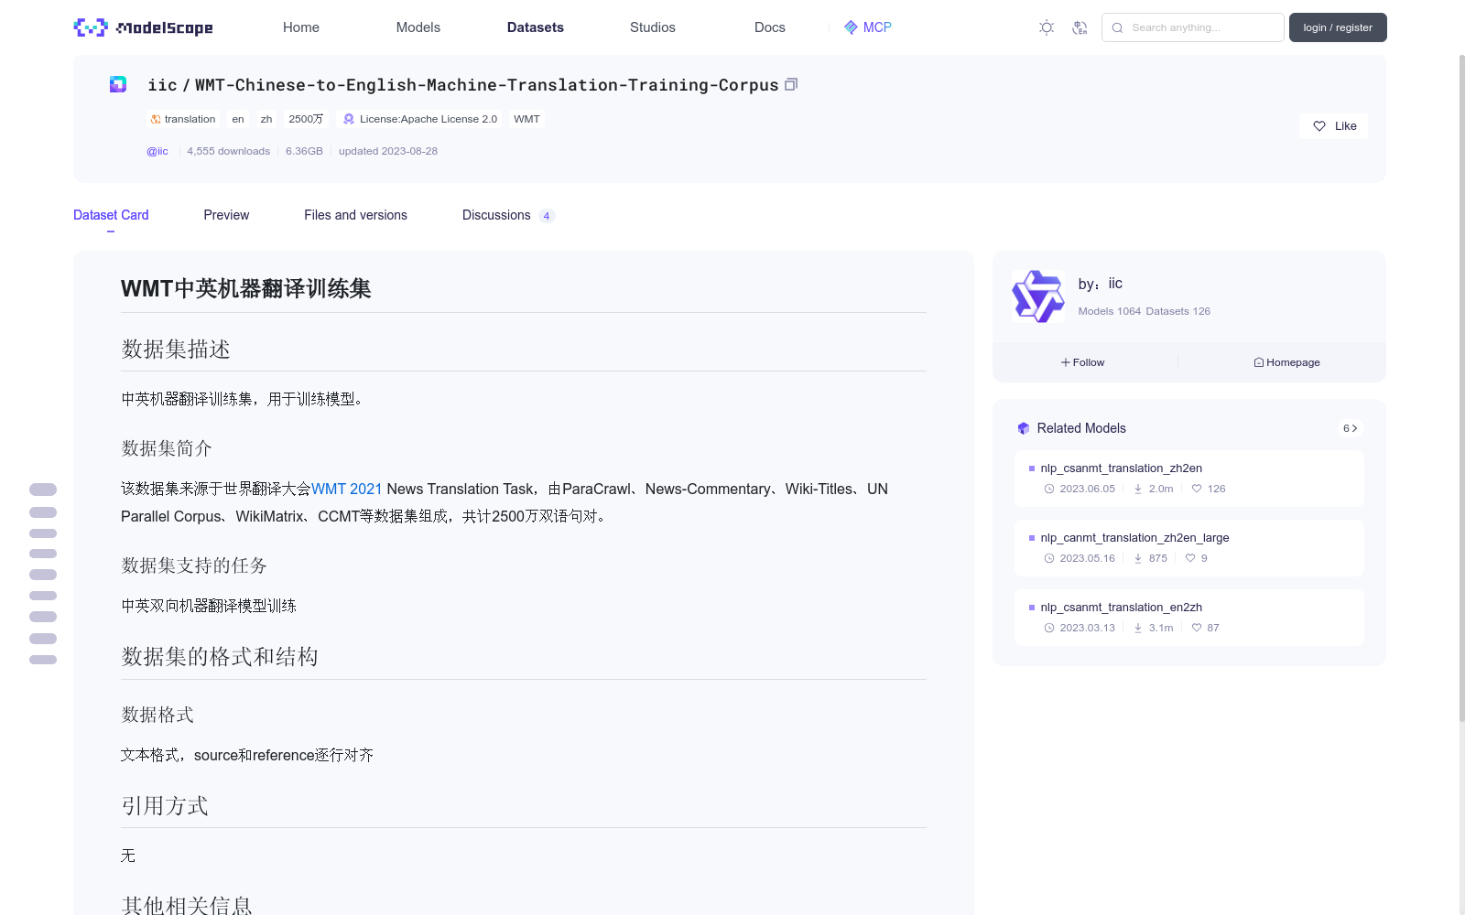The height and width of the screenshot is (915, 1465).
Task: Click the Like button
Action: click(x=1333, y=126)
